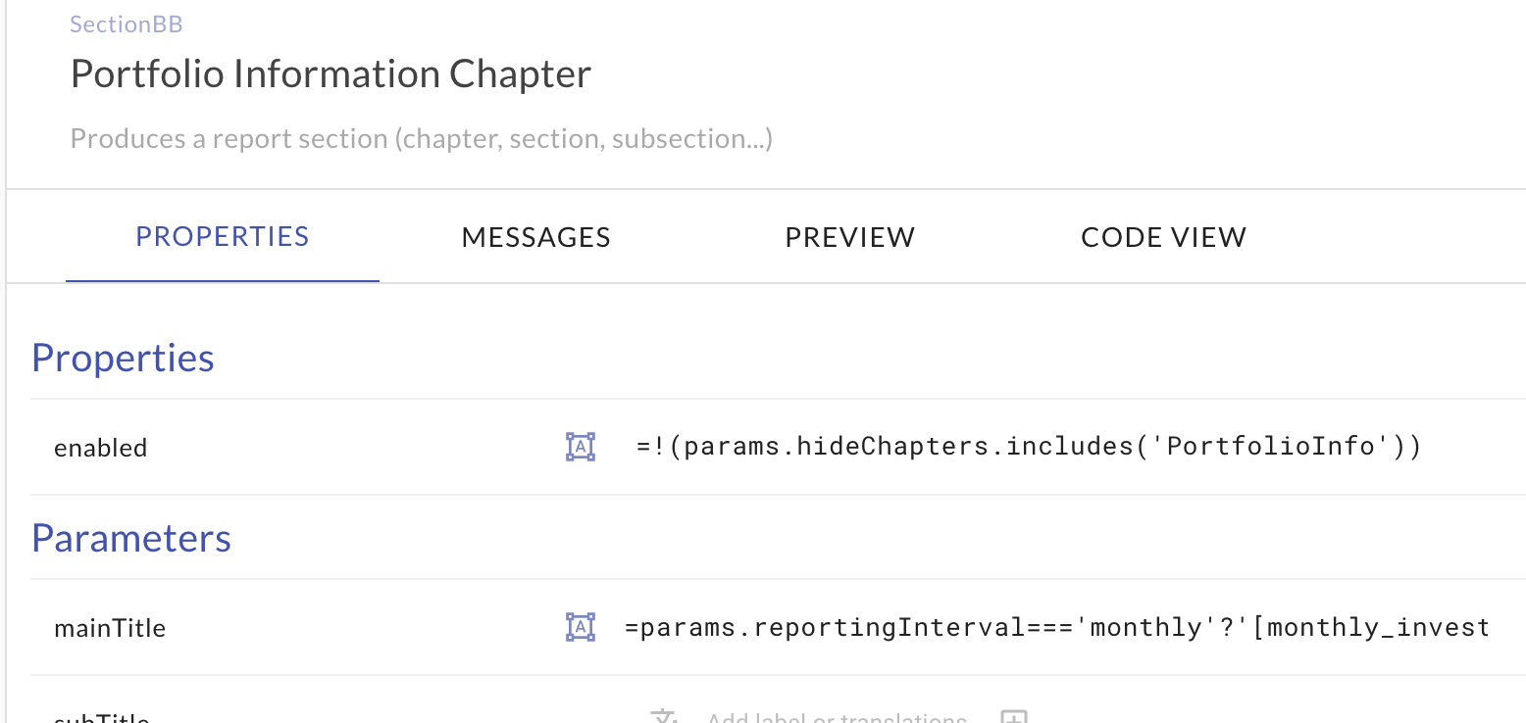Click the expression icon beside enabled
The image size is (1526, 723).
coord(581,447)
